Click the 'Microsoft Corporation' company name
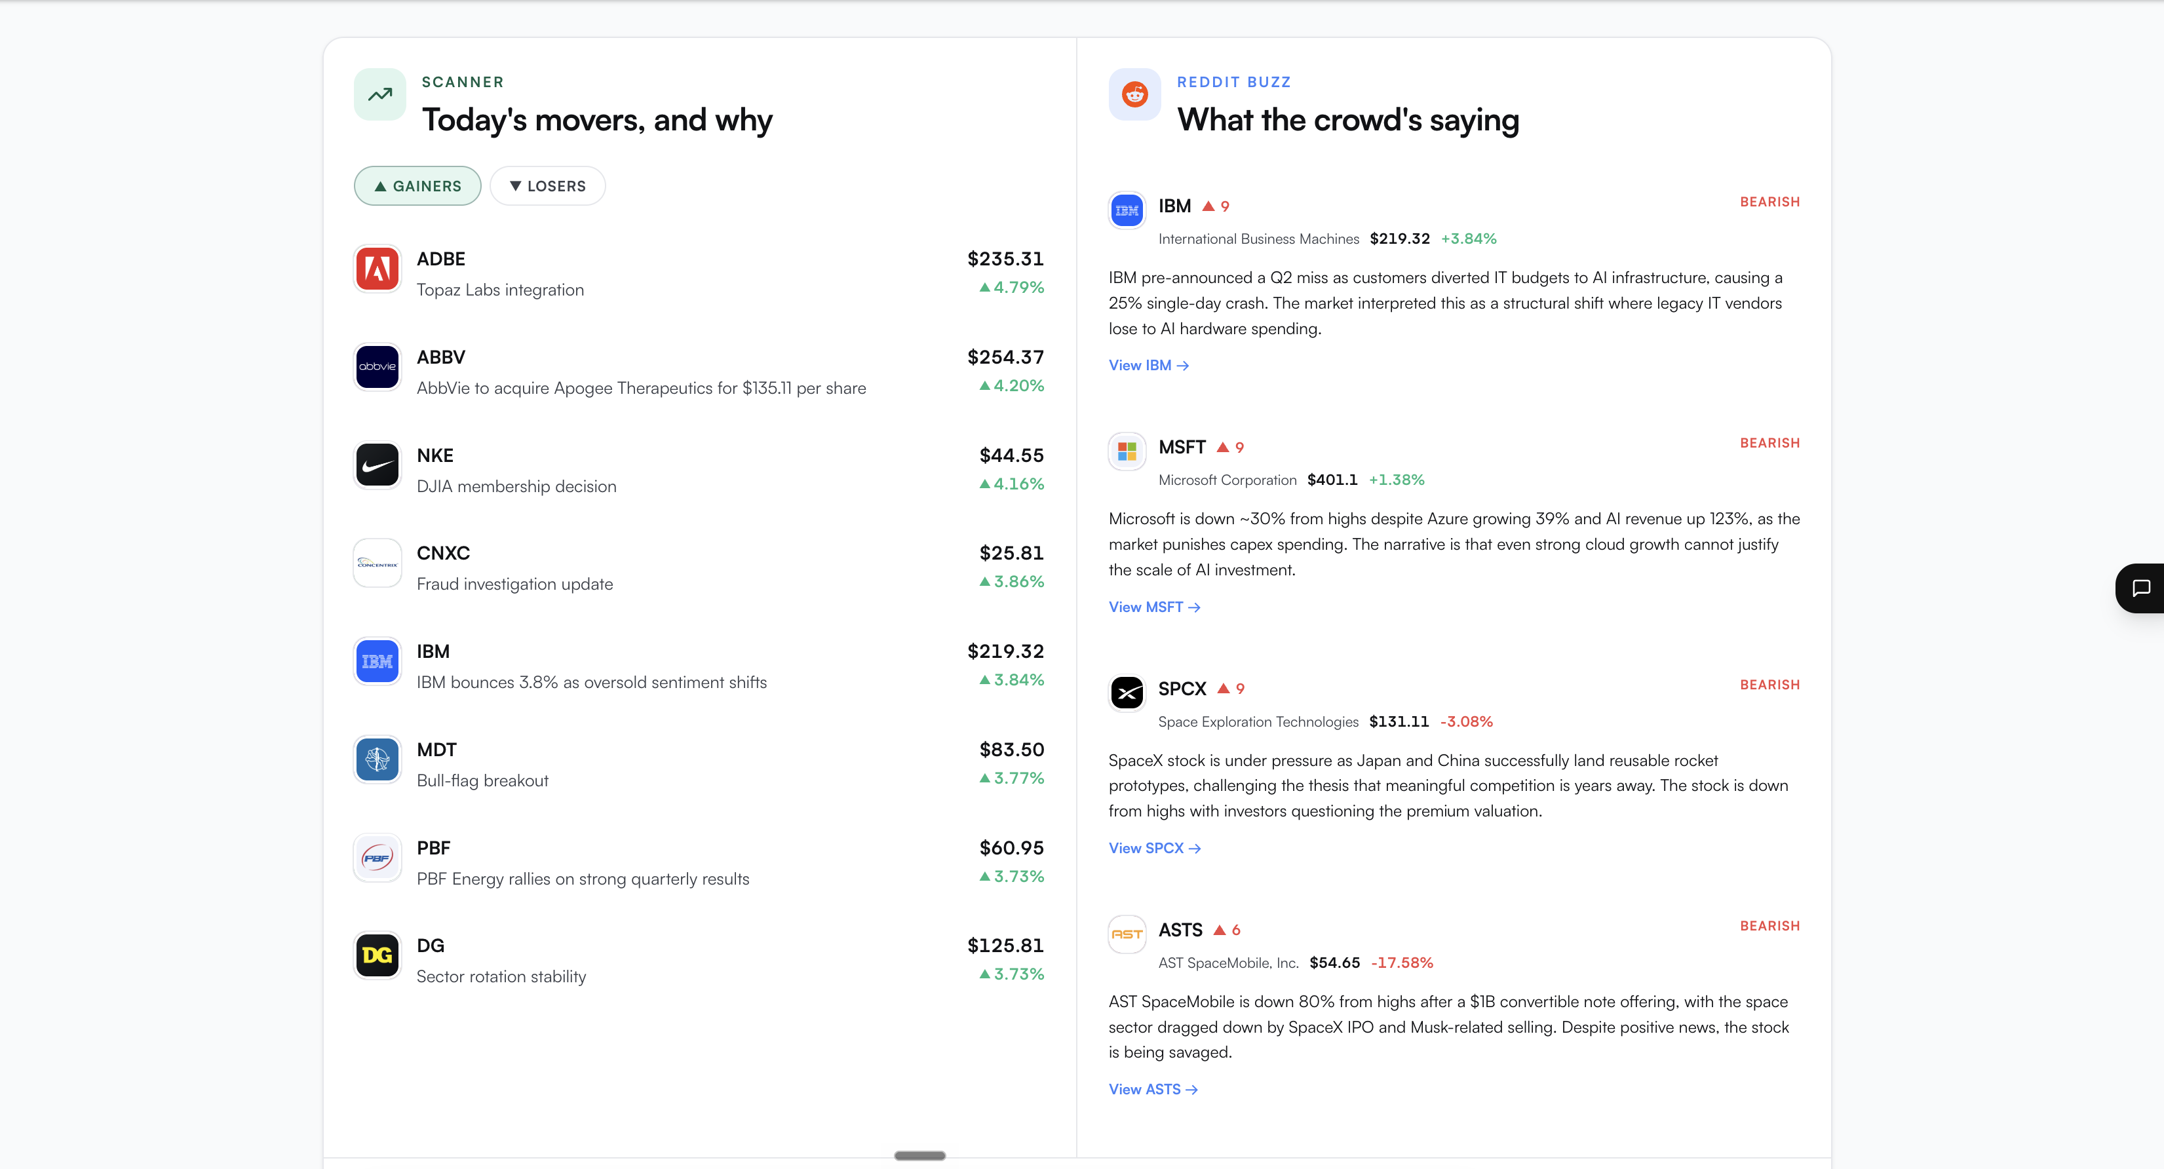Screen dimensions: 2164x1169 point(1227,480)
